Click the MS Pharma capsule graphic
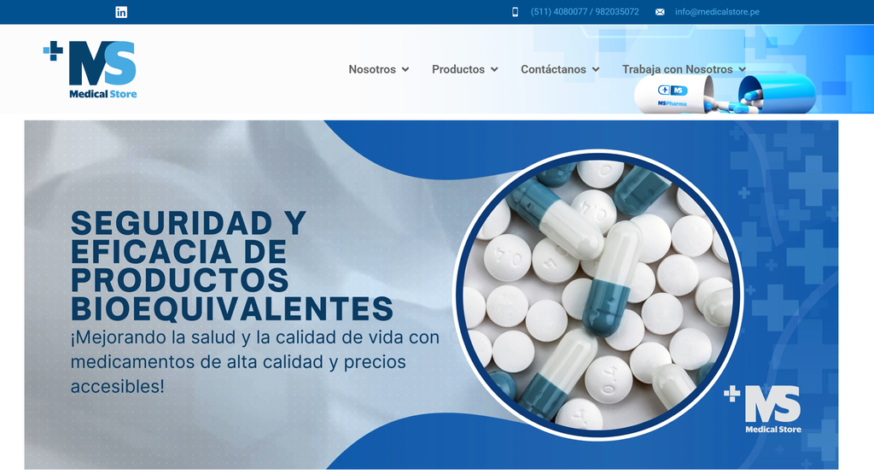Image resolution: width=874 pixels, height=474 pixels. pos(725,94)
